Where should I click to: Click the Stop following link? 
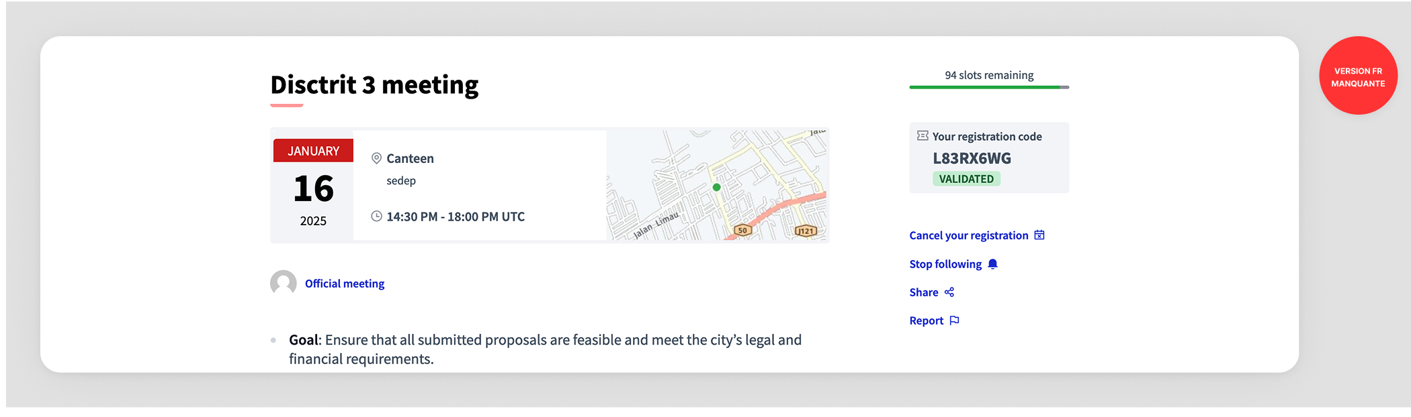tap(953, 264)
